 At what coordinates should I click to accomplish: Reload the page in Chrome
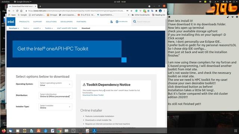coord(17,11)
